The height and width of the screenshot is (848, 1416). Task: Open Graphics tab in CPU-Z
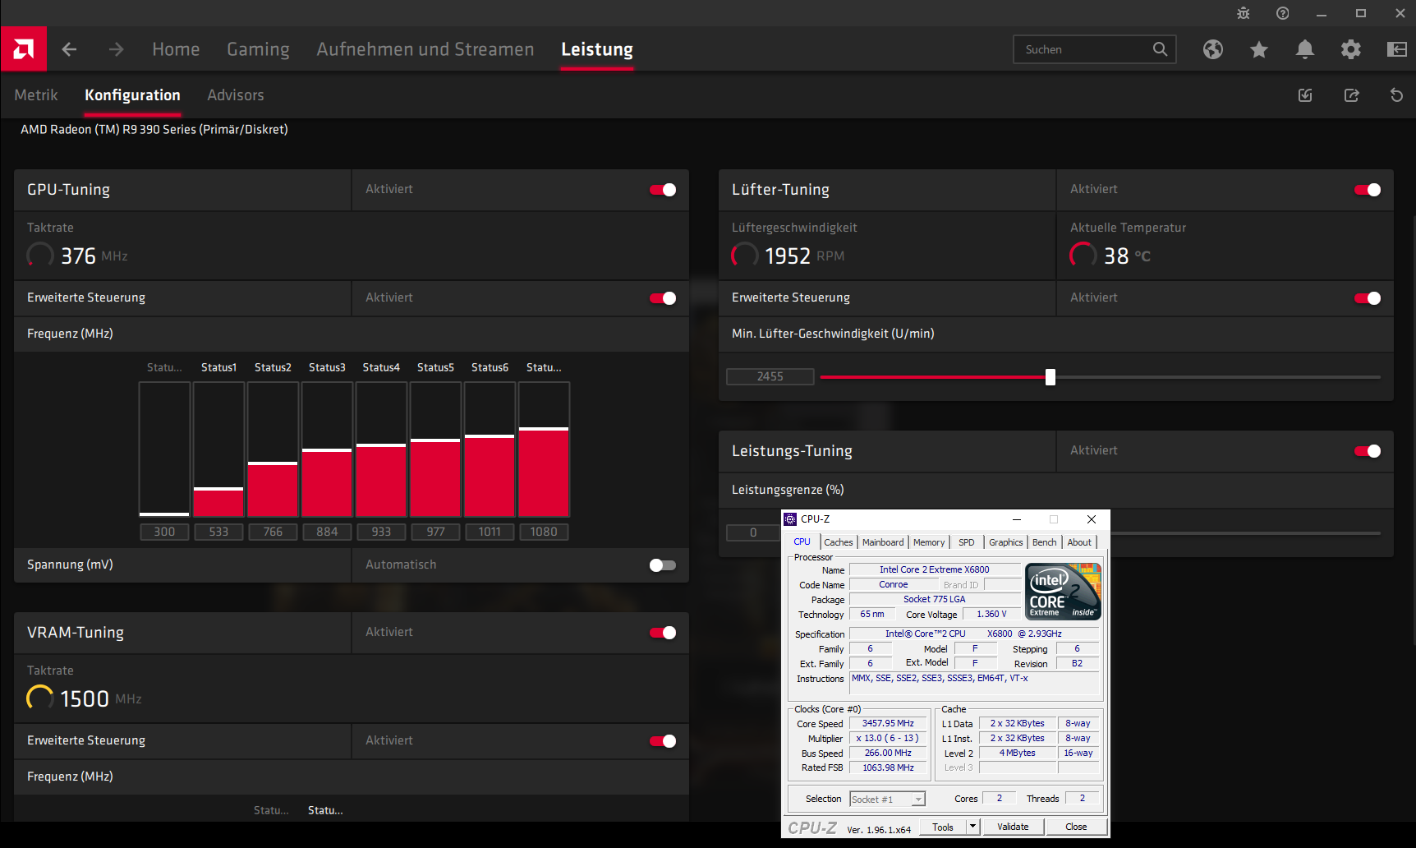click(x=1006, y=542)
